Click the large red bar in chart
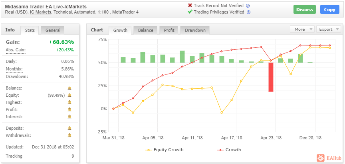This screenshot has width=345, height=164. (271, 77)
